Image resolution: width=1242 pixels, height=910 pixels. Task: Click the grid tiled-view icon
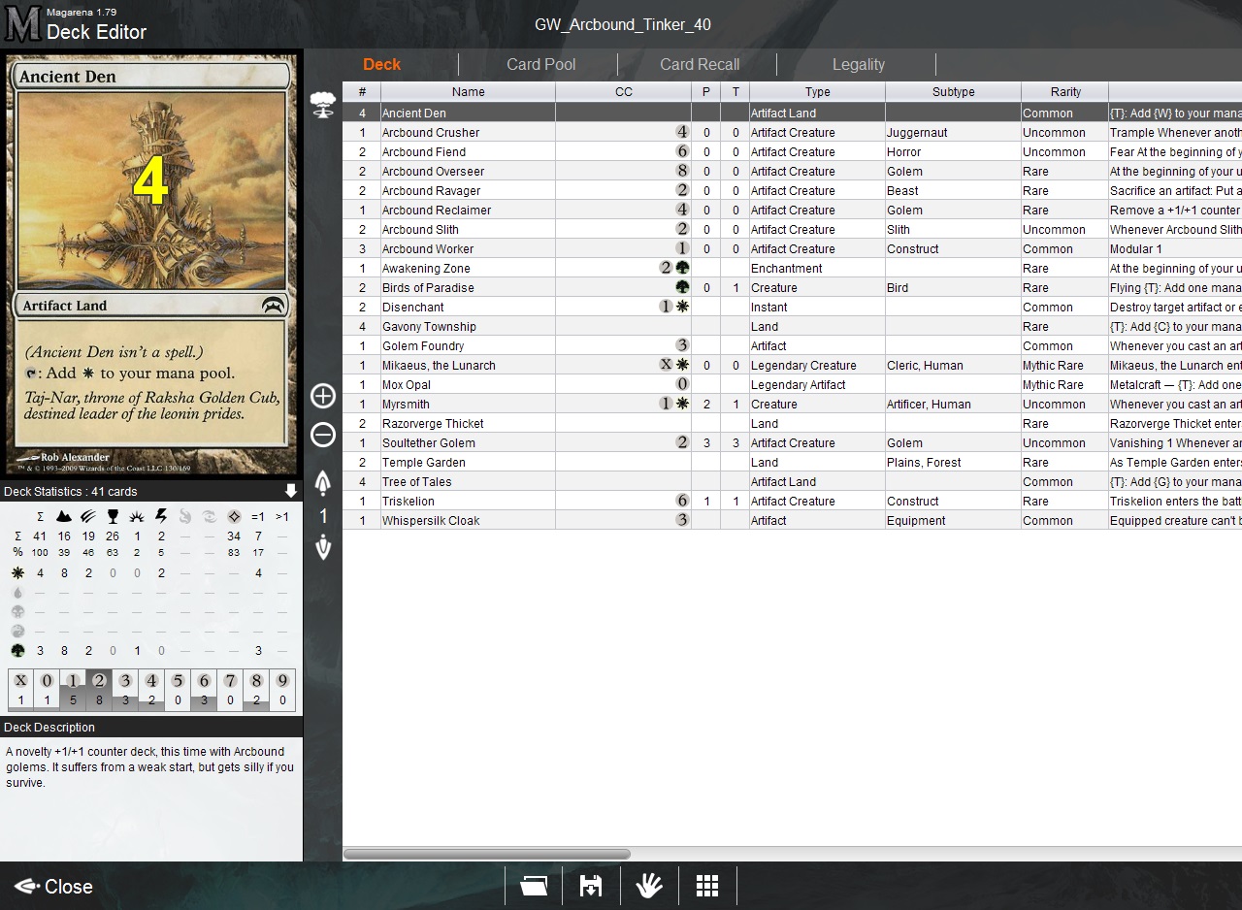[x=707, y=886]
